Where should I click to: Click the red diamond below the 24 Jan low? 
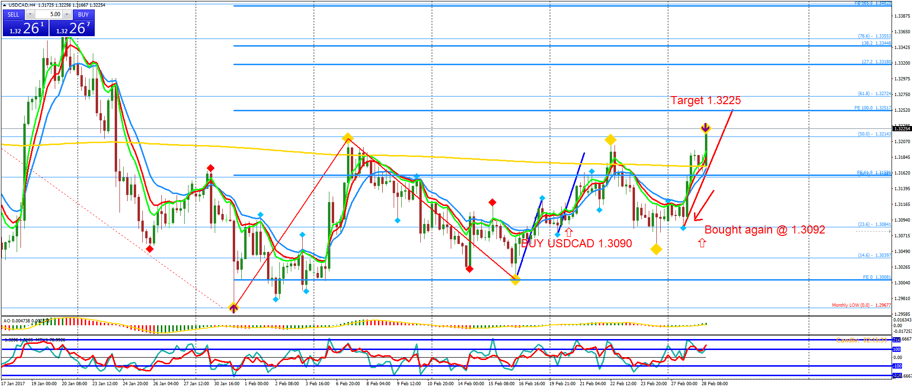click(x=149, y=249)
